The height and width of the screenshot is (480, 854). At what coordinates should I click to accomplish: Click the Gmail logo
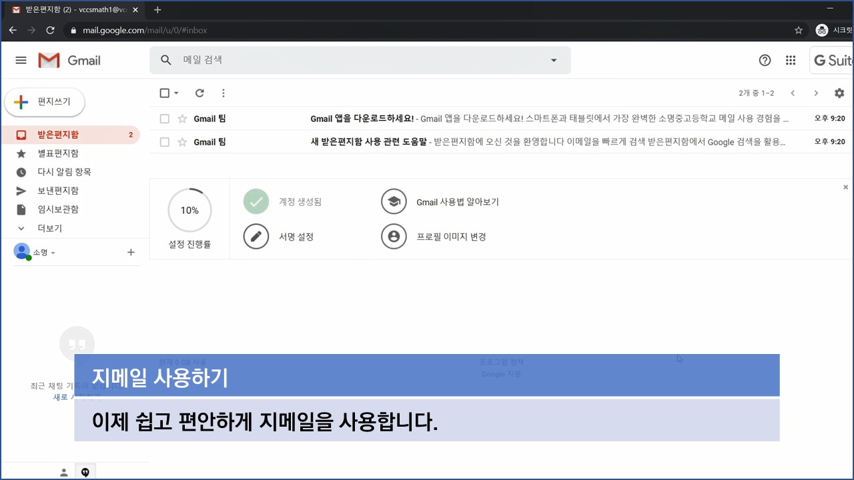coord(69,60)
